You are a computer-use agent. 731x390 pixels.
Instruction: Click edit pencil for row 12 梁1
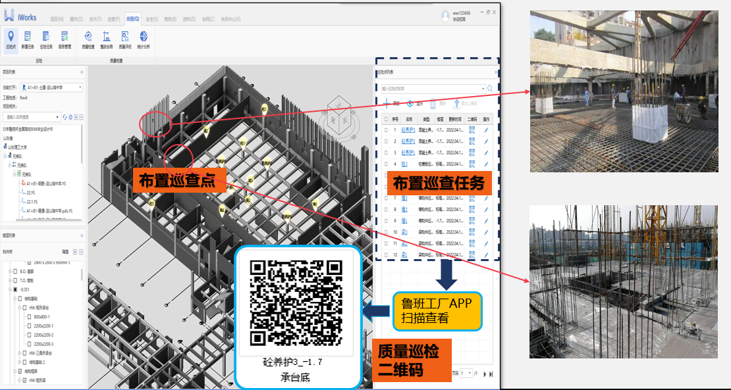[x=486, y=255]
